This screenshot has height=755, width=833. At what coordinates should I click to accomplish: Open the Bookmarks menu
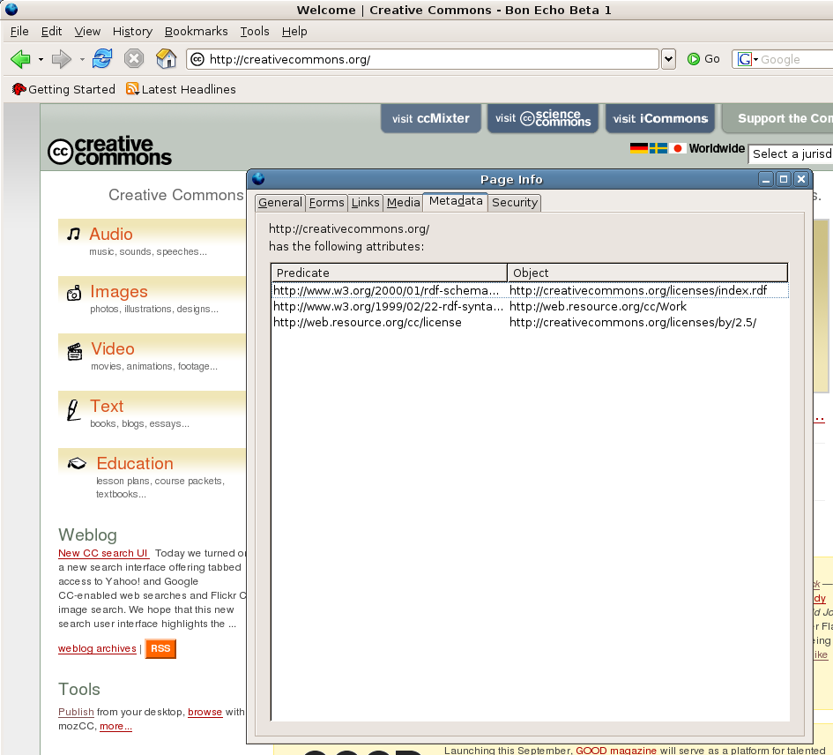[x=196, y=32]
